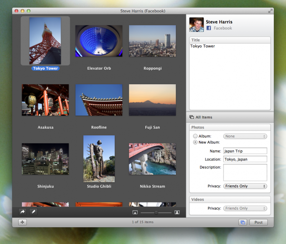Open the Album dropdown showing None
The image size is (286, 244).
pyautogui.click(x=245, y=136)
